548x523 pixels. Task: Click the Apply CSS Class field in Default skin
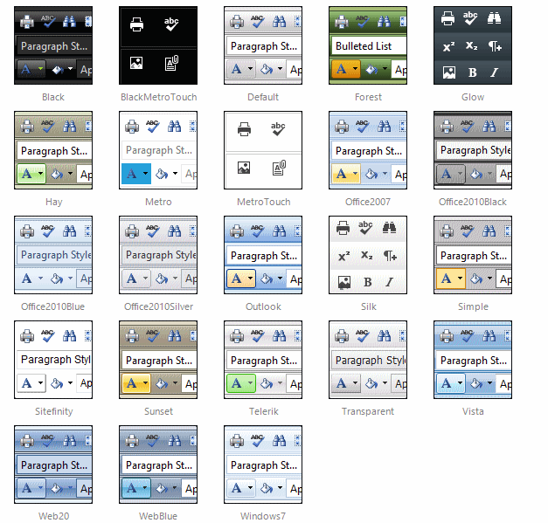pos(295,70)
